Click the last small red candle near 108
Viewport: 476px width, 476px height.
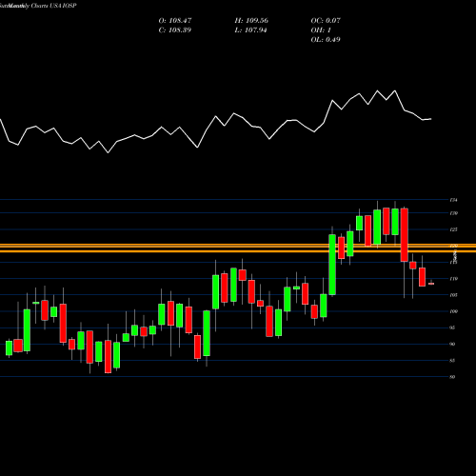coord(431,284)
